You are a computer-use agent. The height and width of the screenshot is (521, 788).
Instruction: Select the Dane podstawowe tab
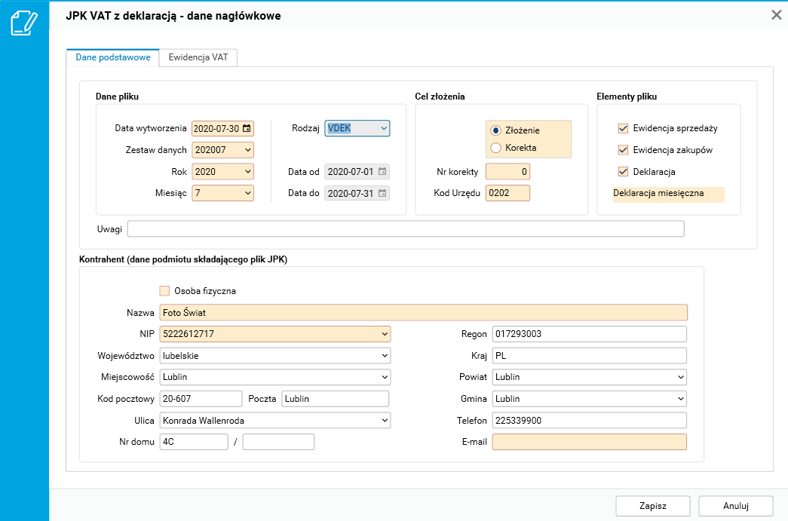pos(113,57)
